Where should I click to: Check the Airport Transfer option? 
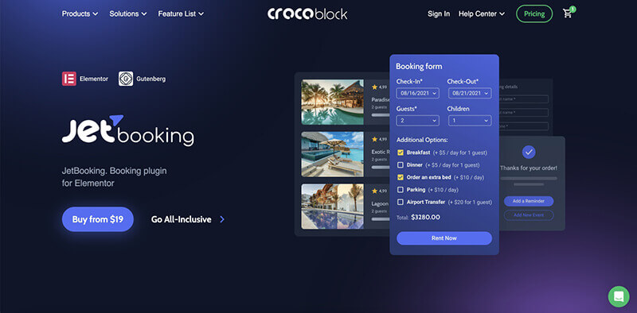(x=401, y=202)
